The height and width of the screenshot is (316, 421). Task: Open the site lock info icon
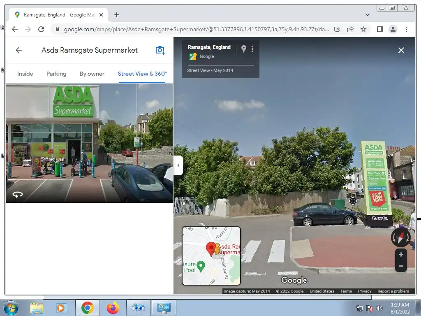point(57,29)
